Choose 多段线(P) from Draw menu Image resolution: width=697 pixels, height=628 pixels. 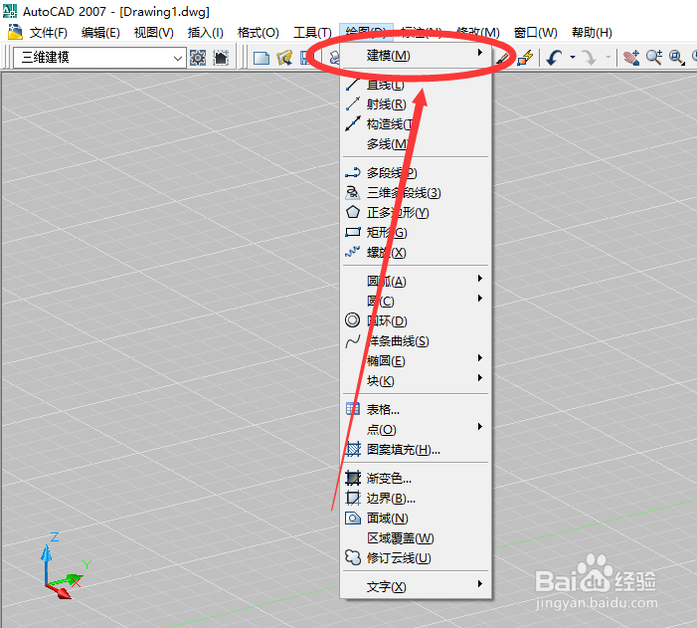pyautogui.click(x=416, y=173)
